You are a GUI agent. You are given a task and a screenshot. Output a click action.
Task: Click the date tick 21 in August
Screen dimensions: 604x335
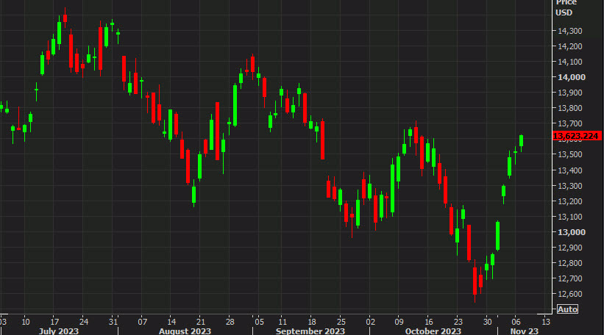201,322
